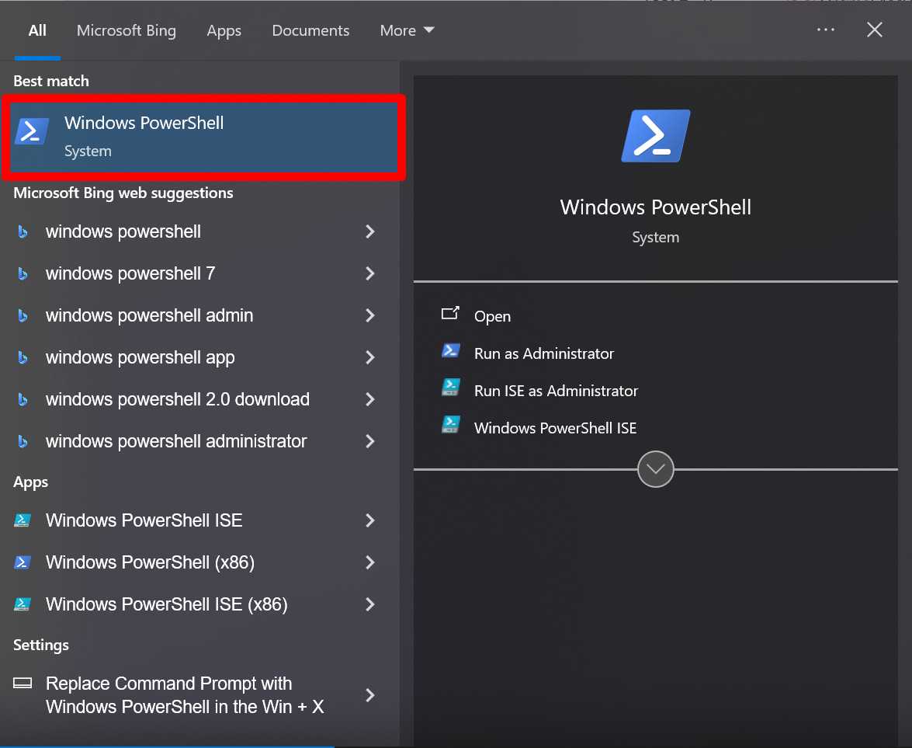The height and width of the screenshot is (748, 912).
Task: Expand the 'windows powershell app' suggestion arrow
Action: (370, 357)
